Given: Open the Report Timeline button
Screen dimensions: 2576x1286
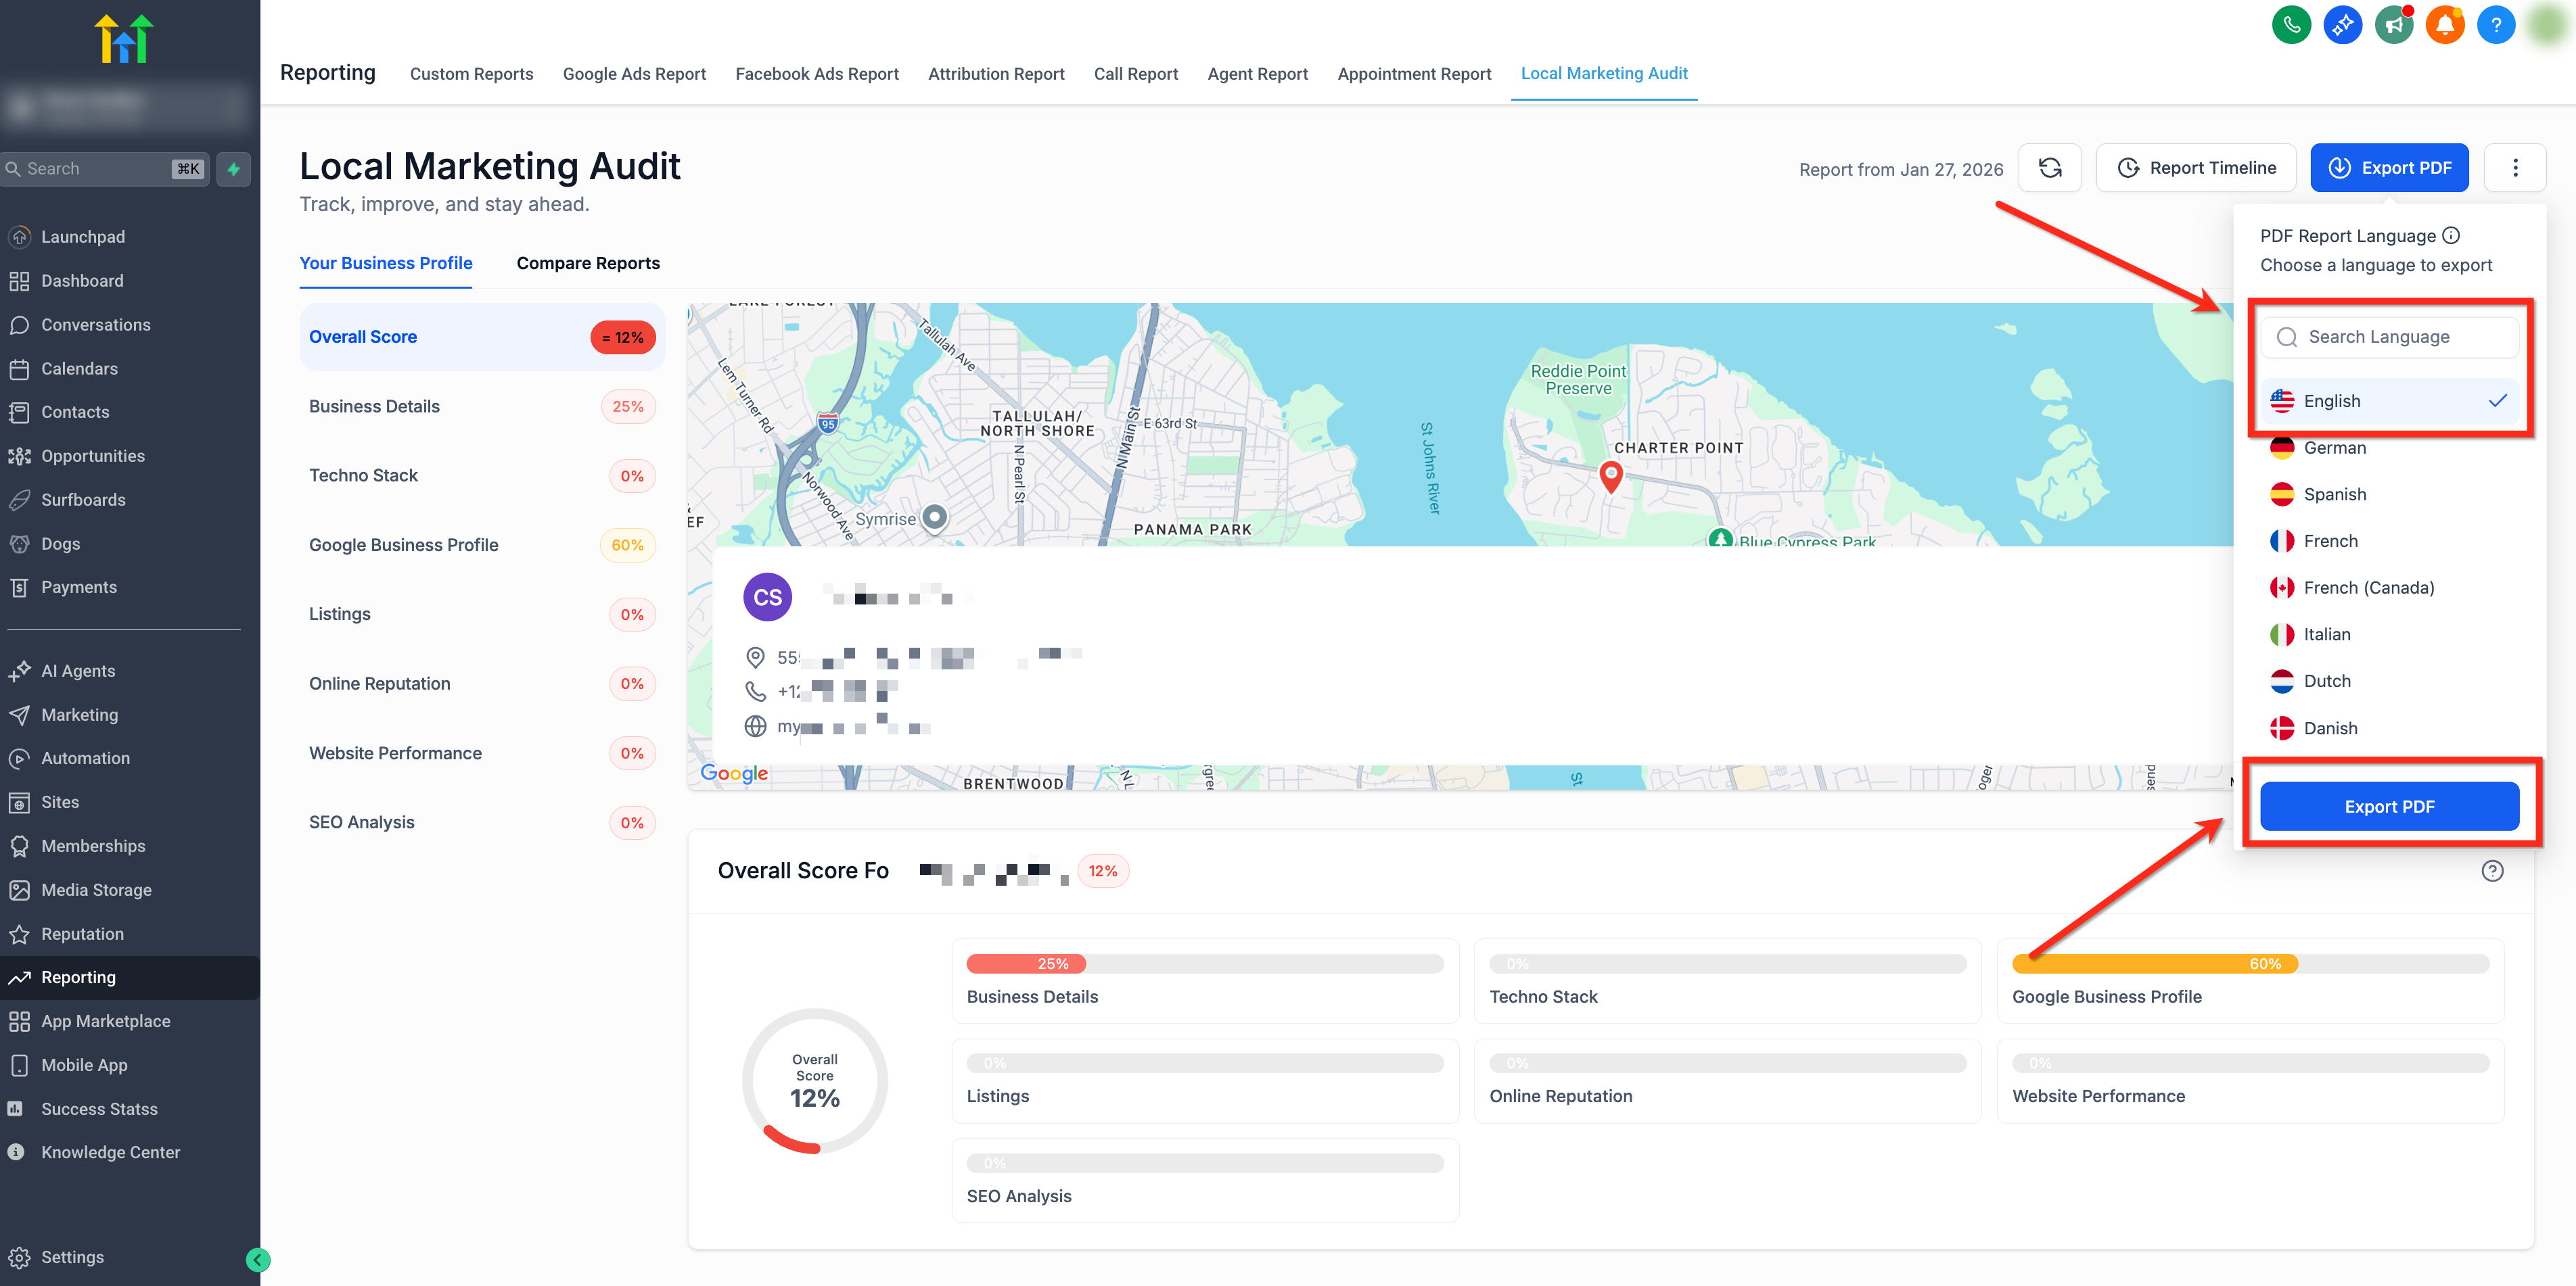Looking at the screenshot, I should tap(2197, 168).
